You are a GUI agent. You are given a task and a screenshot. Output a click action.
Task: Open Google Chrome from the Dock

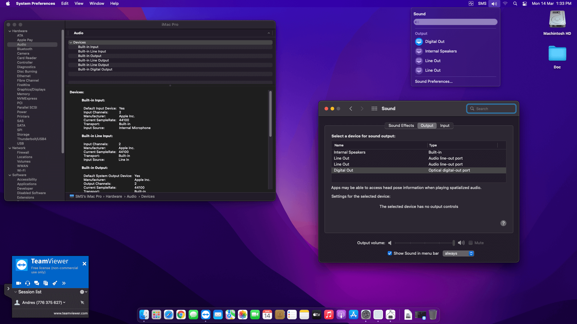click(x=181, y=315)
